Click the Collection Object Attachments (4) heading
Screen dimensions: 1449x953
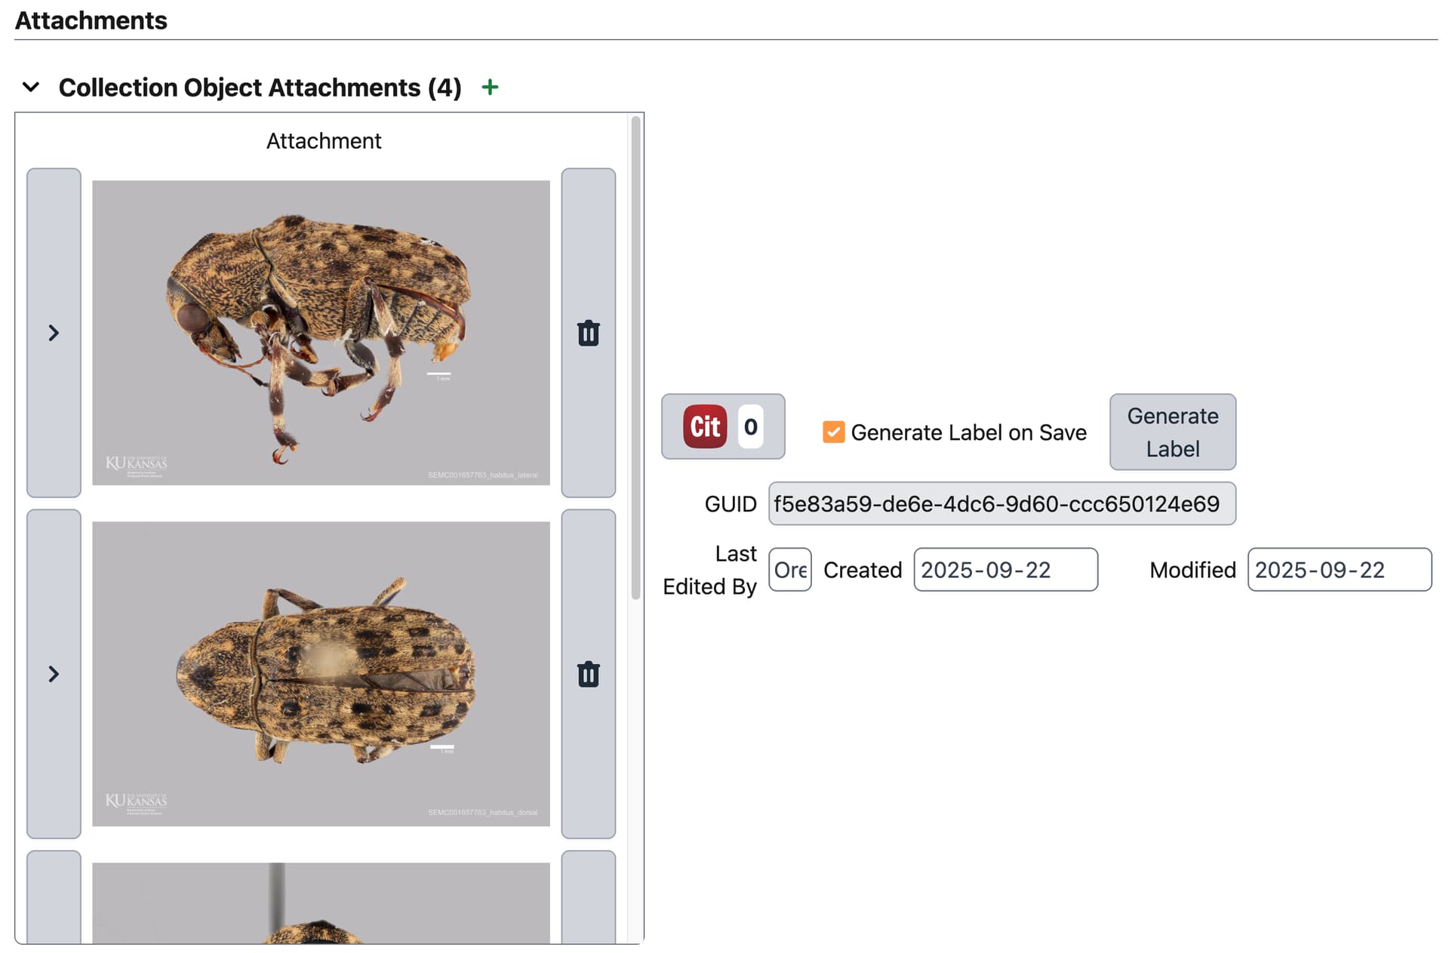tap(260, 88)
